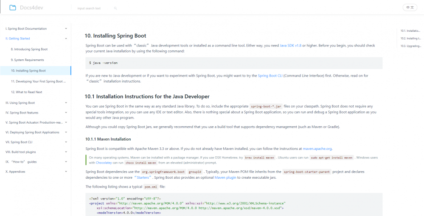Screen dimensions: 424x216
Task: Click the Docs4dev folder logo icon
Action: [x=12, y=8]
